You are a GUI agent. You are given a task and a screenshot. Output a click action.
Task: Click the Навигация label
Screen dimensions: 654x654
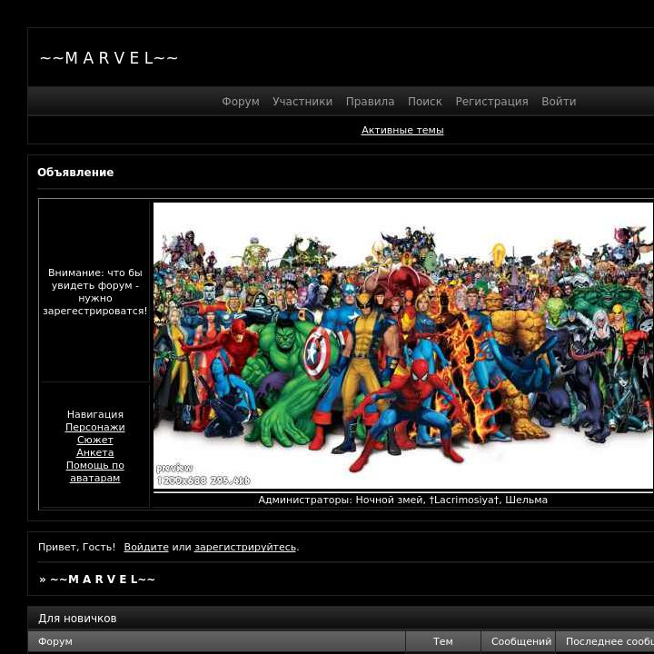(95, 414)
